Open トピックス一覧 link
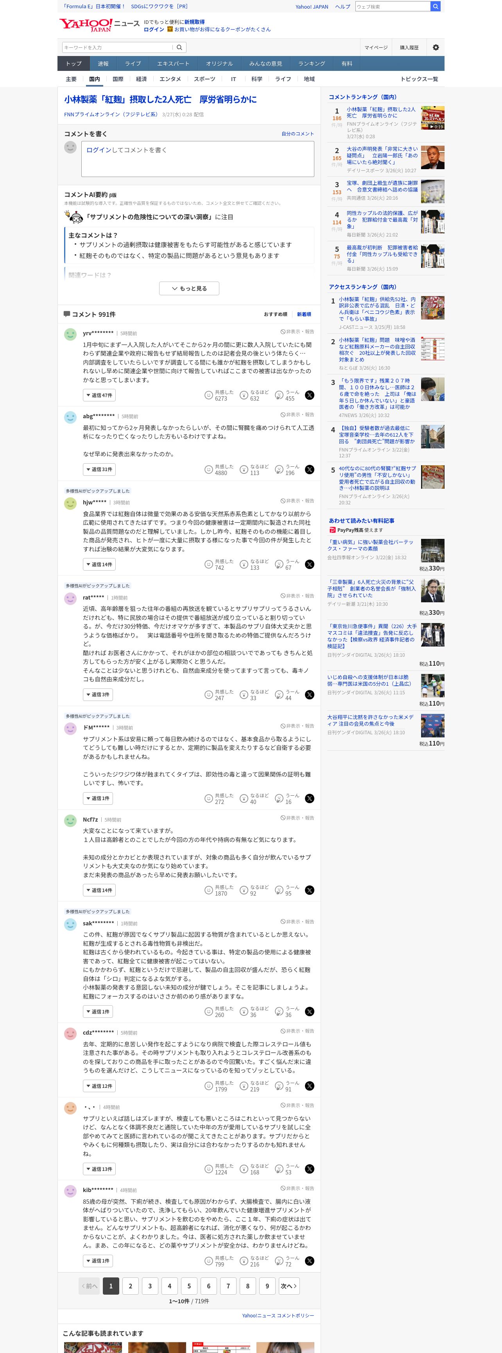Viewport: 502px width, 1353px height. coord(419,79)
